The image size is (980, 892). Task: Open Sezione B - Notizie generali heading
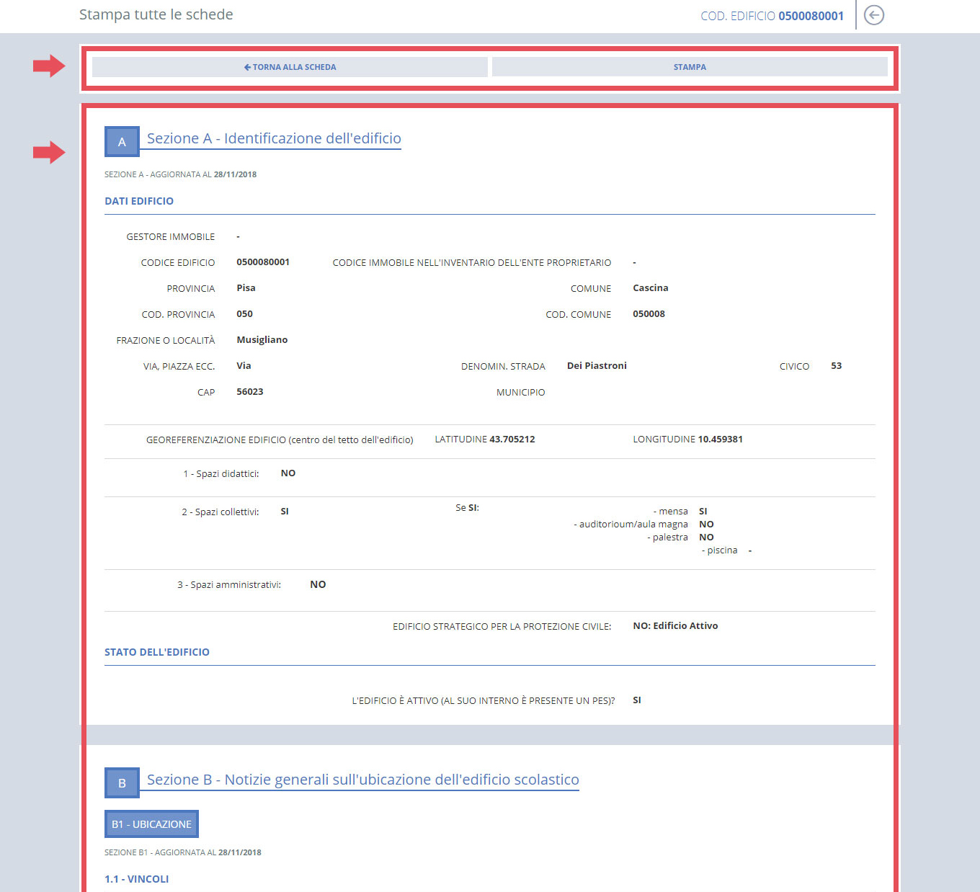click(363, 780)
